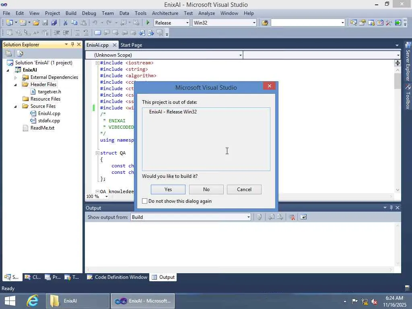Open the Win32 platform dropdown
The height and width of the screenshot is (309, 412).
(x=254, y=23)
